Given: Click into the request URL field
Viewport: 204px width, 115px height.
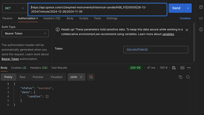Looking at the screenshot, I should tap(98, 9).
